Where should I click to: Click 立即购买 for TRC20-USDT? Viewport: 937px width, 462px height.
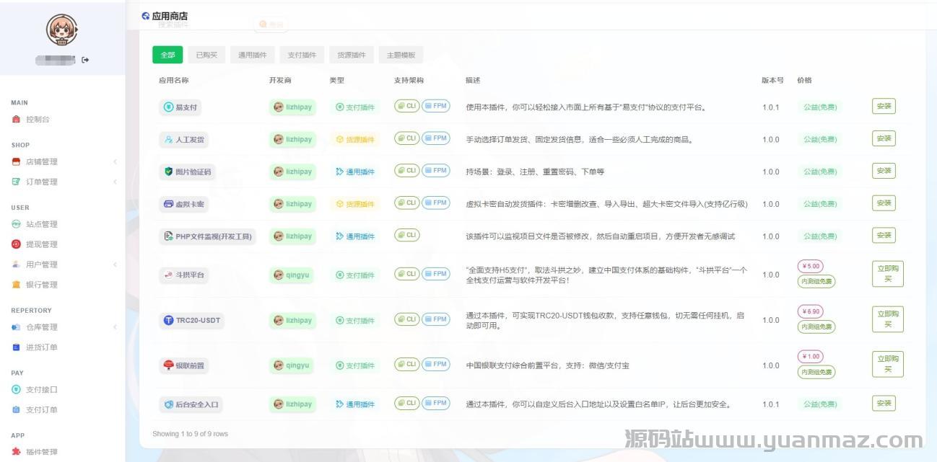click(x=888, y=319)
